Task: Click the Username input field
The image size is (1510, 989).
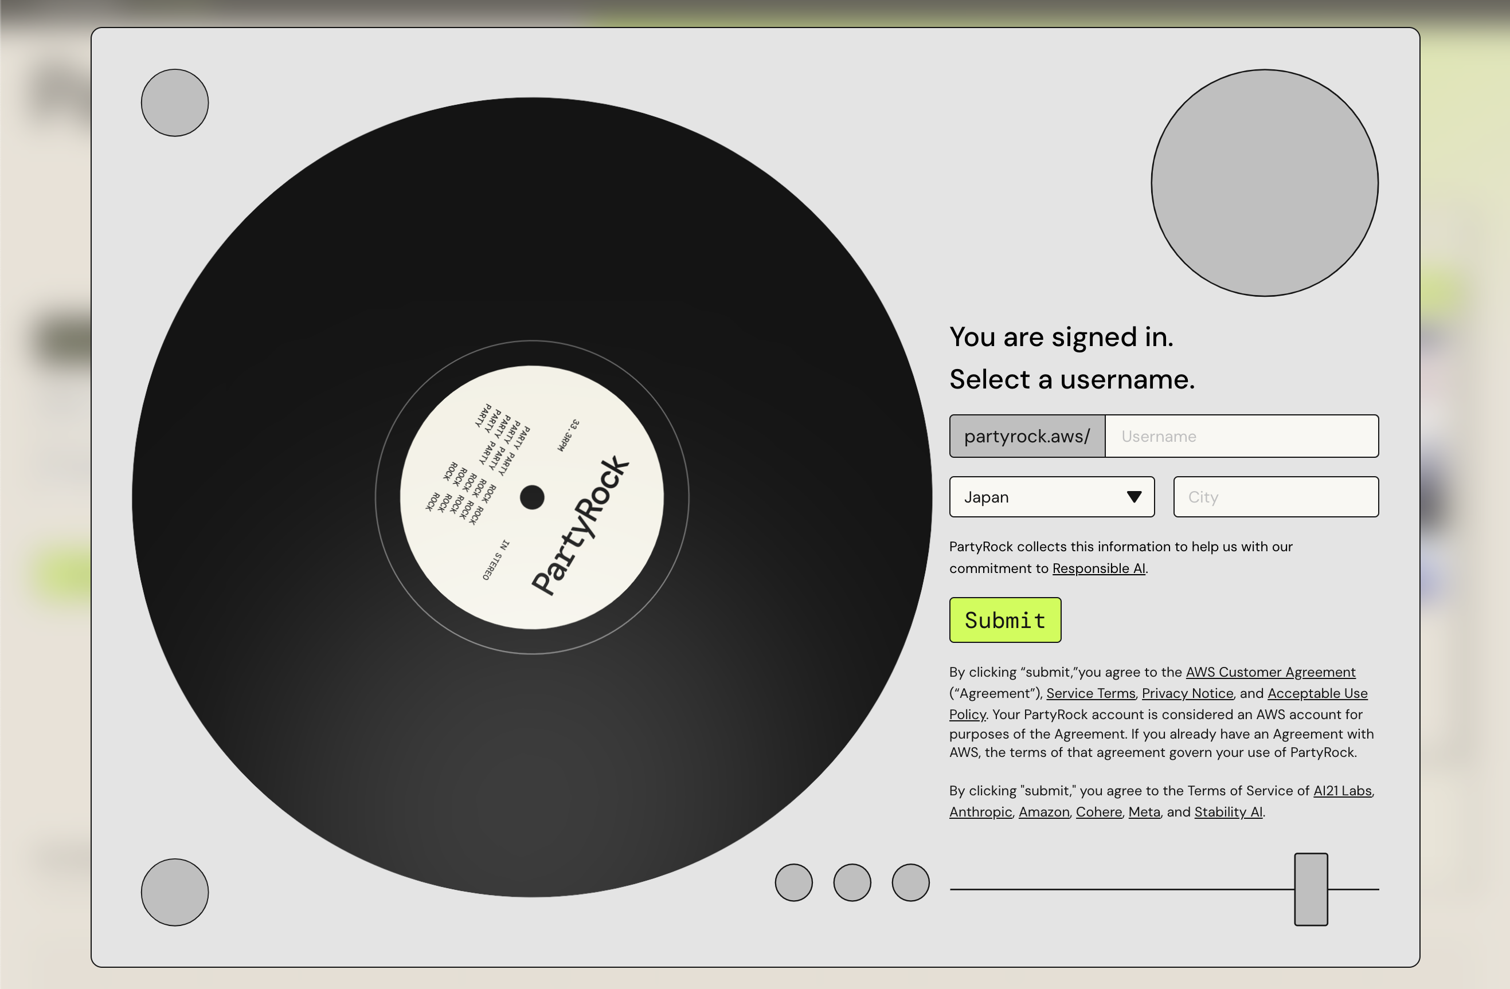Action: [x=1241, y=436]
